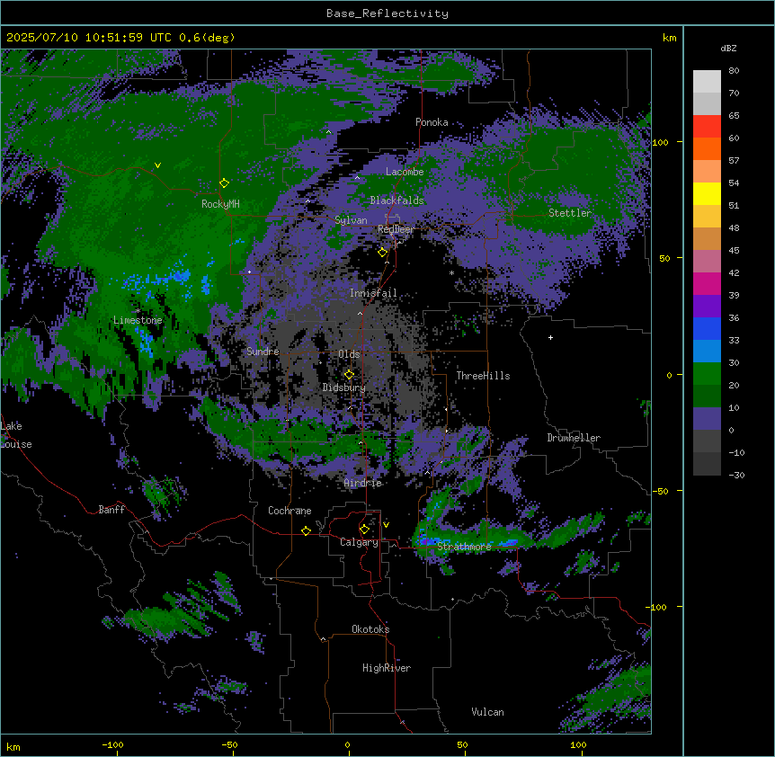Click the Airdrie label

[x=363, y=483]
